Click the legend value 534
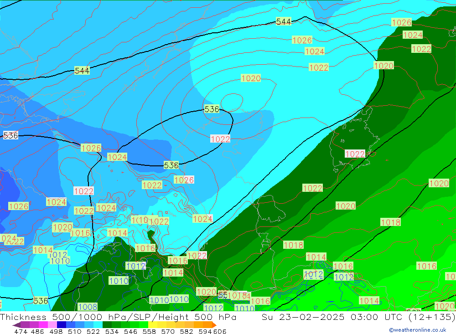 112,332
